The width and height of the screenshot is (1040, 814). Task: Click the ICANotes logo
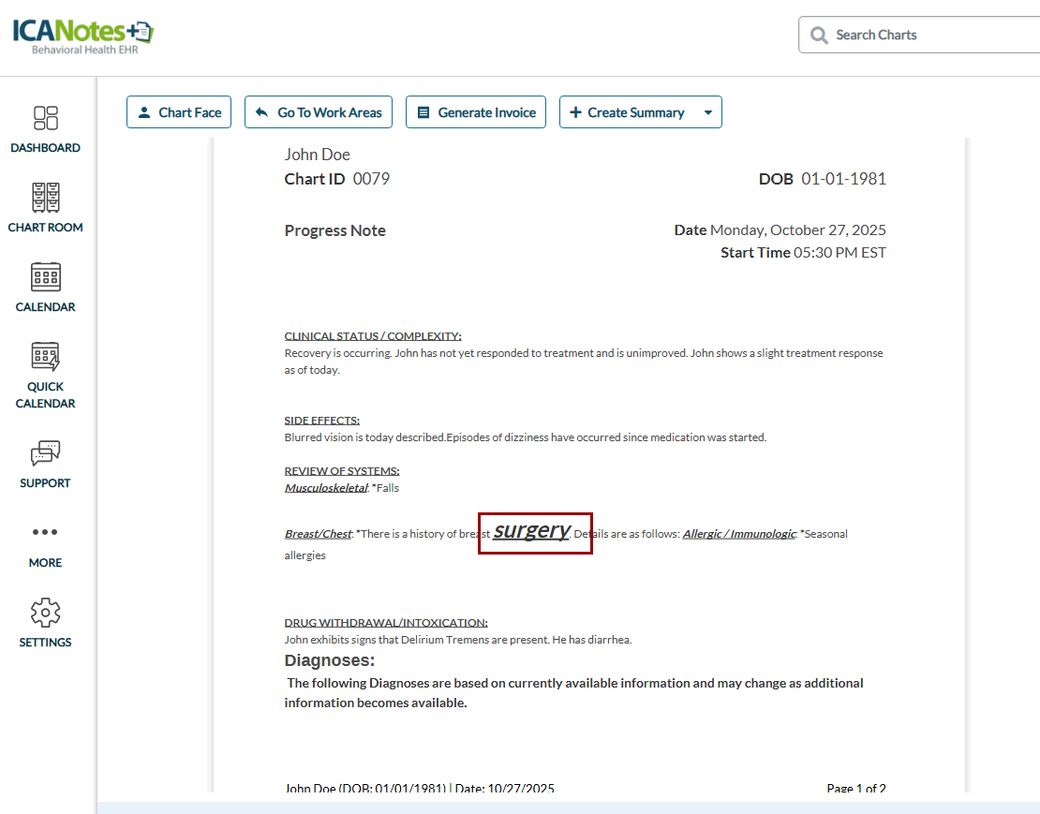(x=83, y=35)
